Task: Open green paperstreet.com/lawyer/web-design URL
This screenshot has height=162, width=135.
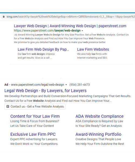Action: click(47, 31)
